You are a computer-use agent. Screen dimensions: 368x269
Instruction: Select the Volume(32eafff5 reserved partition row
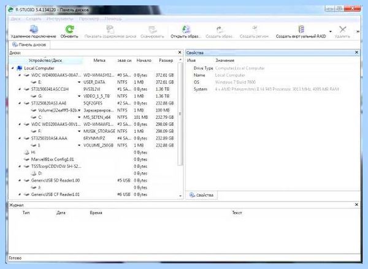(93, 110)
